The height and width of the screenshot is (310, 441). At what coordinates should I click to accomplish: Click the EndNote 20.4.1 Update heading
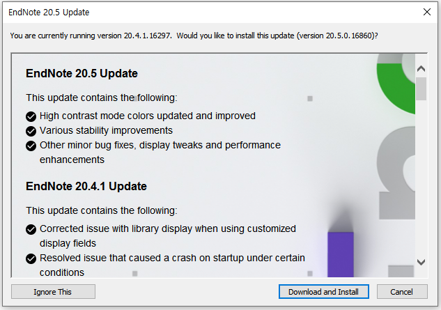pos(86,186)
